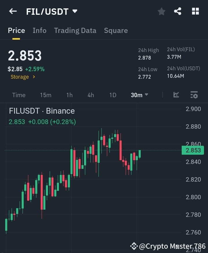Select the indicators line-chart icon

coord(176,95)
